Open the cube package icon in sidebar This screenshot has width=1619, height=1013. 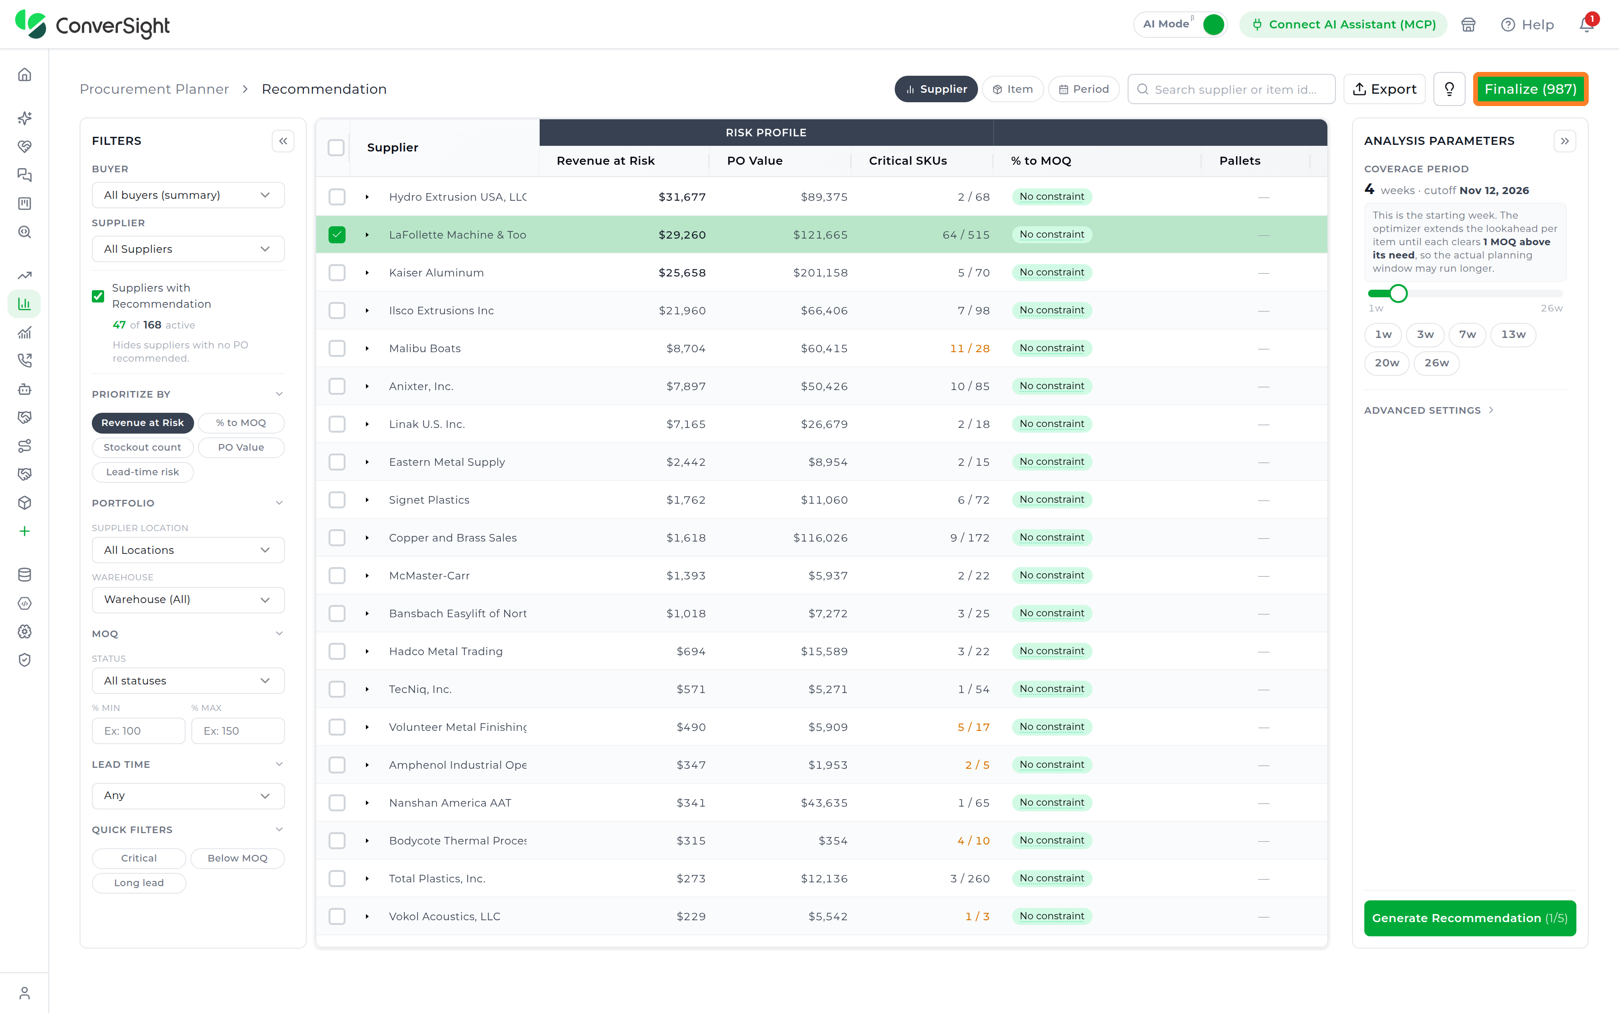pos(25,503)
